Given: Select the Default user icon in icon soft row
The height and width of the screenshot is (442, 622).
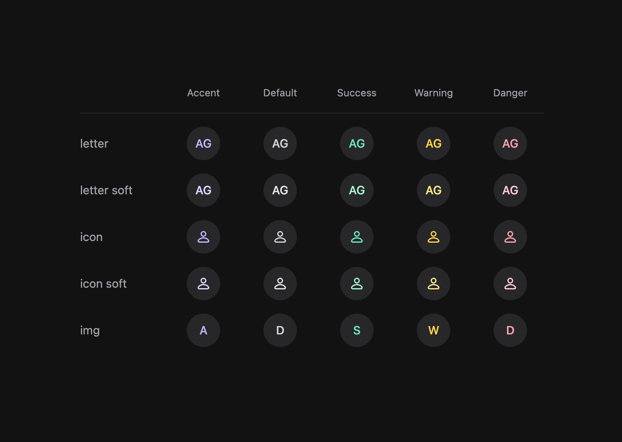Looking at the screenshot, I should coord(280,284).
